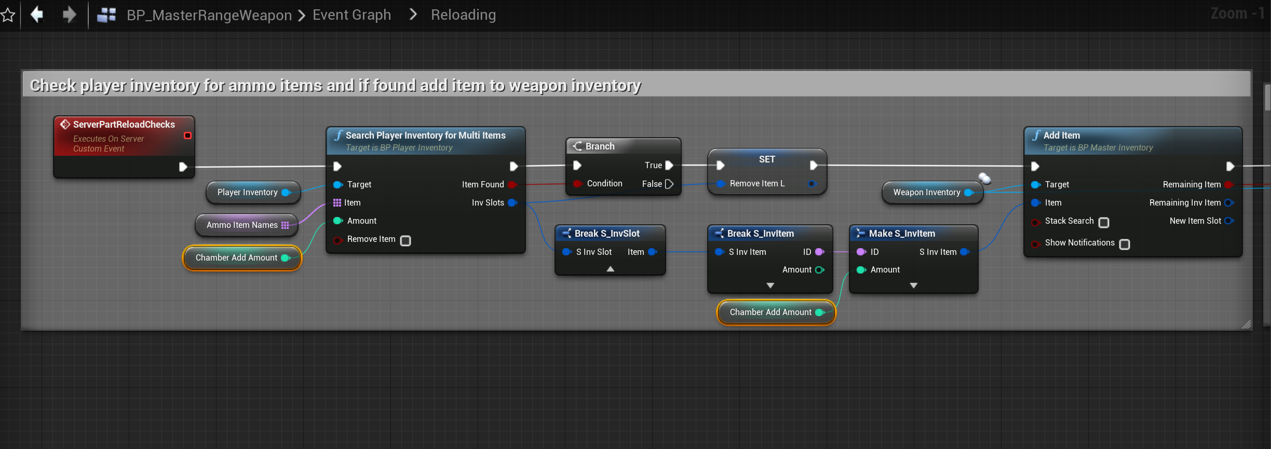Go back with the left arrow
Screen dimensions: 1271x449
click(37, 15)
